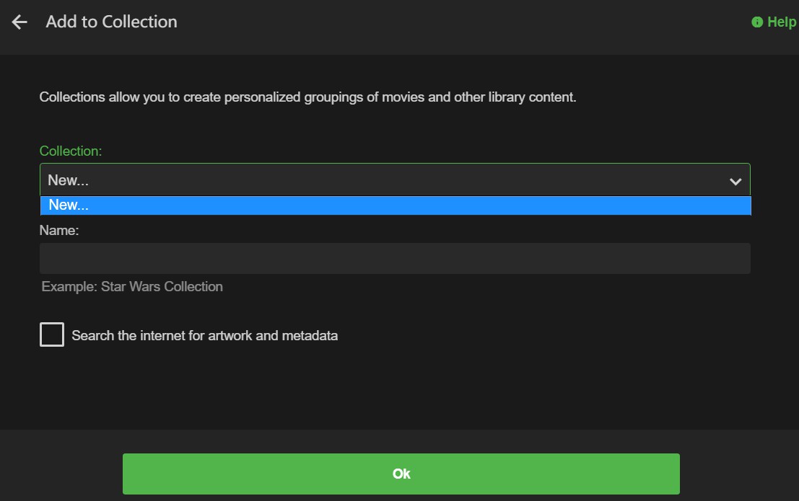Viewport: 799px width, 501px height.
Task: Click the Name: field label
Action: coord(59,231)
